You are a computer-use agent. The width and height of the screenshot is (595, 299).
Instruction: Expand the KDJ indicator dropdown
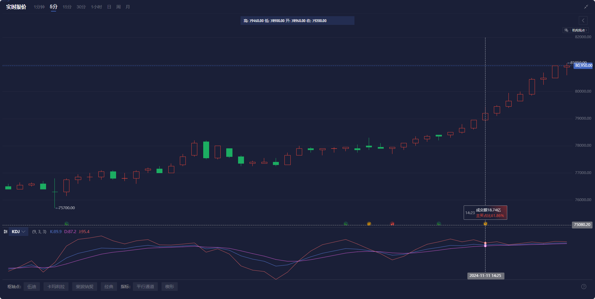point(18,232)
